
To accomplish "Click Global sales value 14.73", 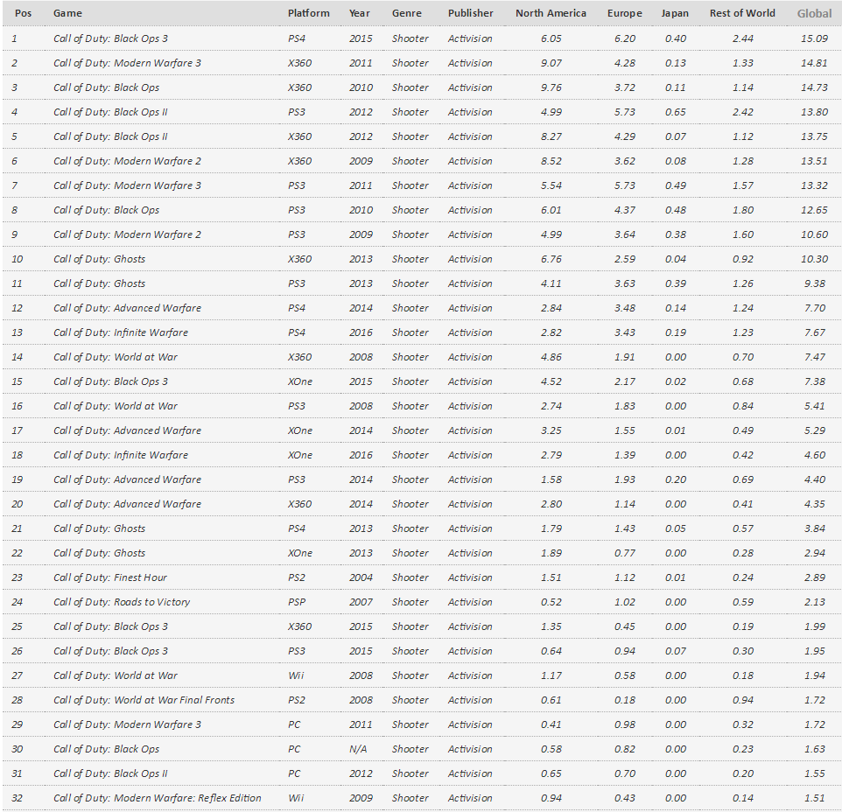I will click(814, 87).
